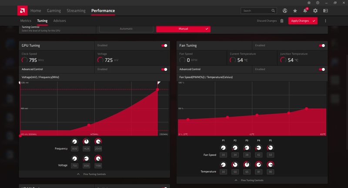
Task: Open the web browser globe icon
Action: tap(285, 10)
